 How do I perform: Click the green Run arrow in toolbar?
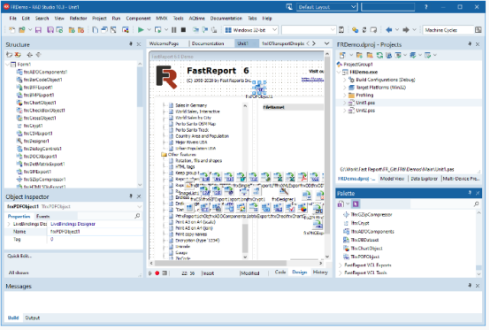coord(141,30)
